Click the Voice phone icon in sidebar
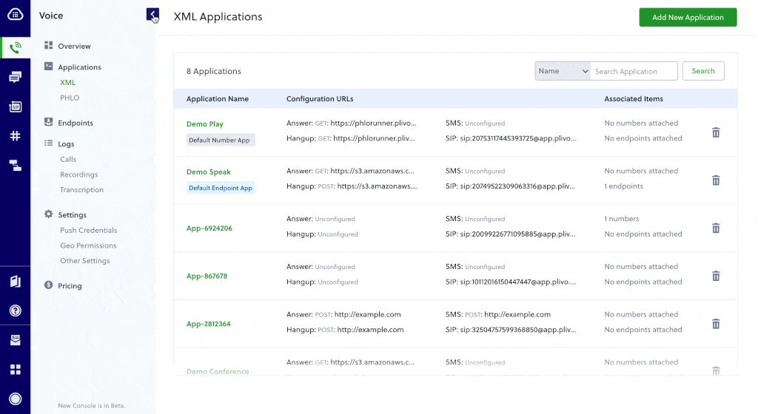Image resolution: width=758 pixels, height=414 pixels. (x=15, y=47)
